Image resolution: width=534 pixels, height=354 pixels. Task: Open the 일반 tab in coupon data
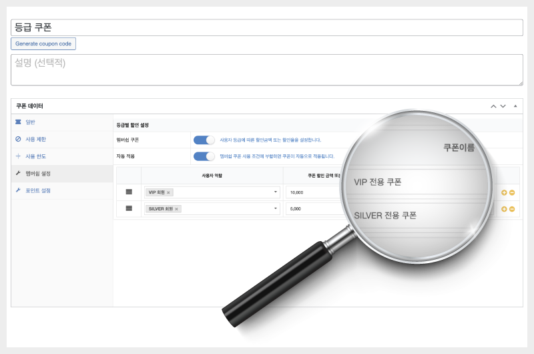pos(31,122)
